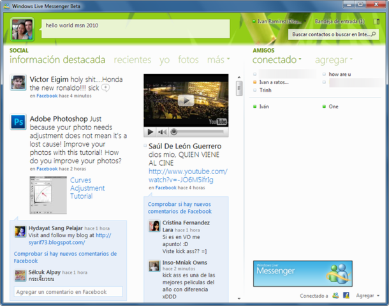
Task: Click Victor Eigim's name
Action: point(49,79)
